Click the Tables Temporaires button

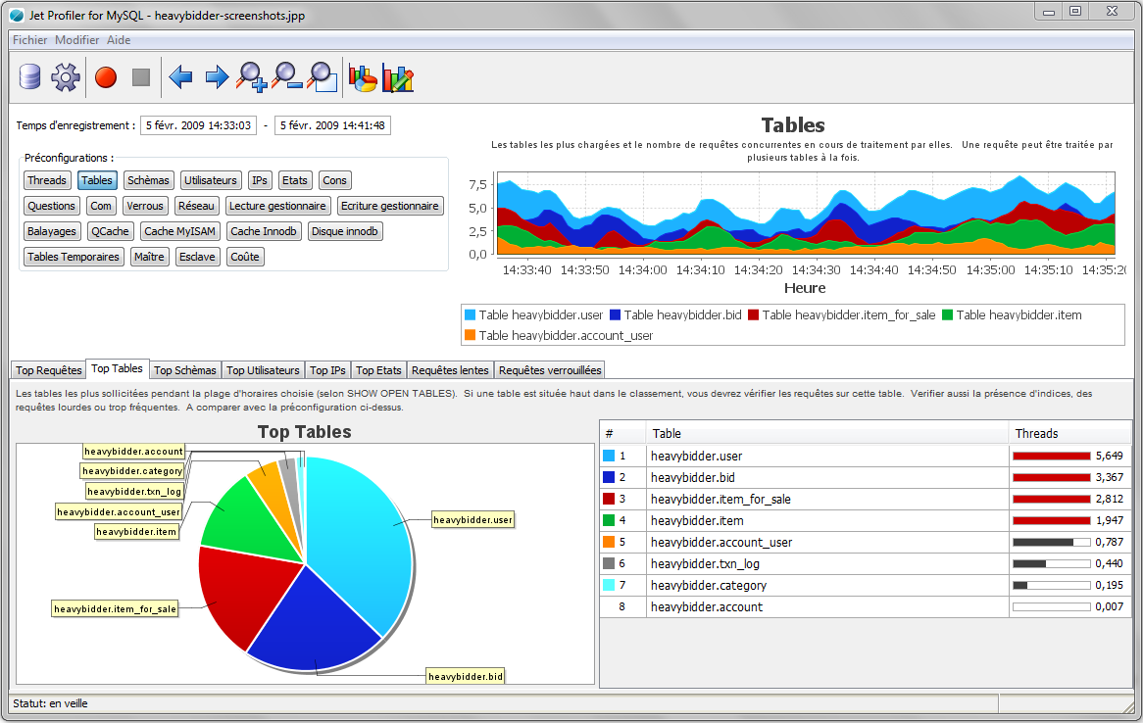click(x=74, y=257)
